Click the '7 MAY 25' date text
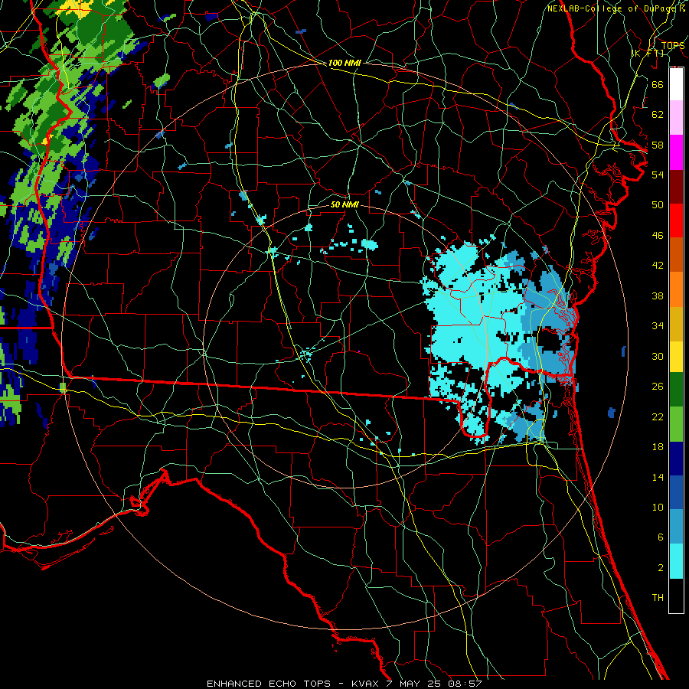689x689 pixels. (x=414, y=684)
